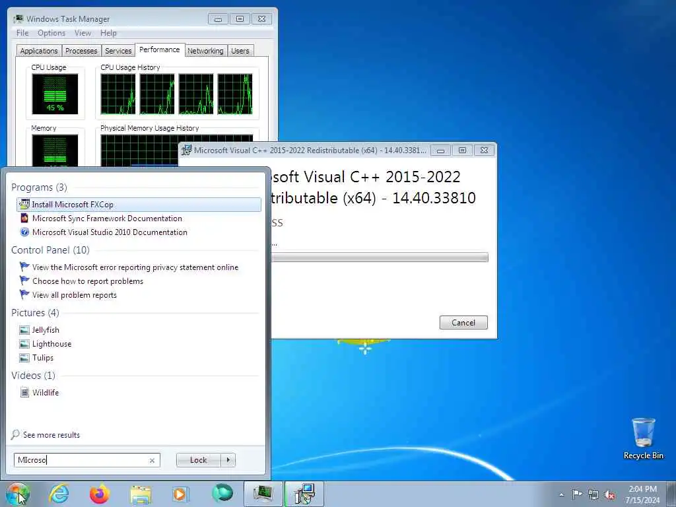Open Microsoft Visual Studio 2010 Documentation result
Viewport: 676px width, 507px height.
(139, 232)
